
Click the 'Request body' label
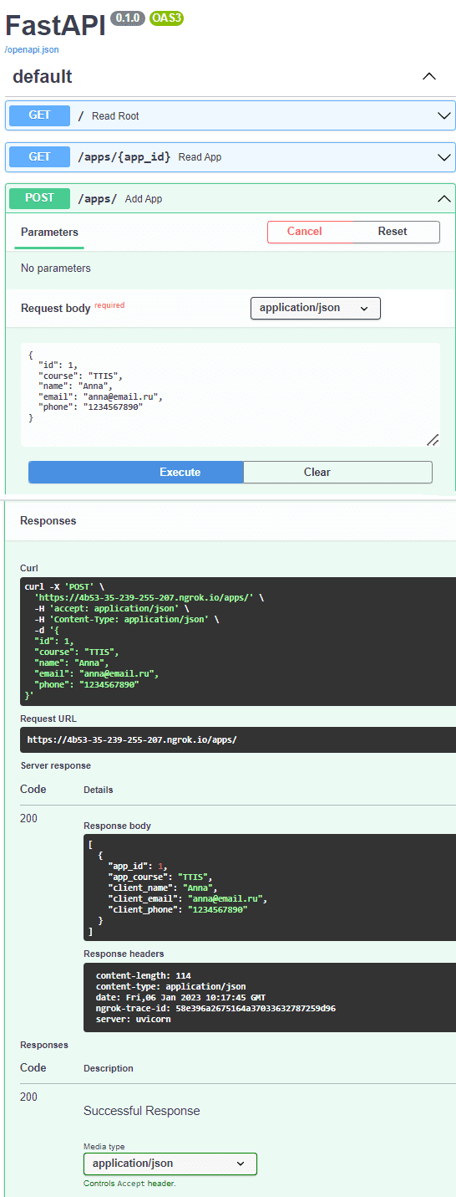point(56,308)
